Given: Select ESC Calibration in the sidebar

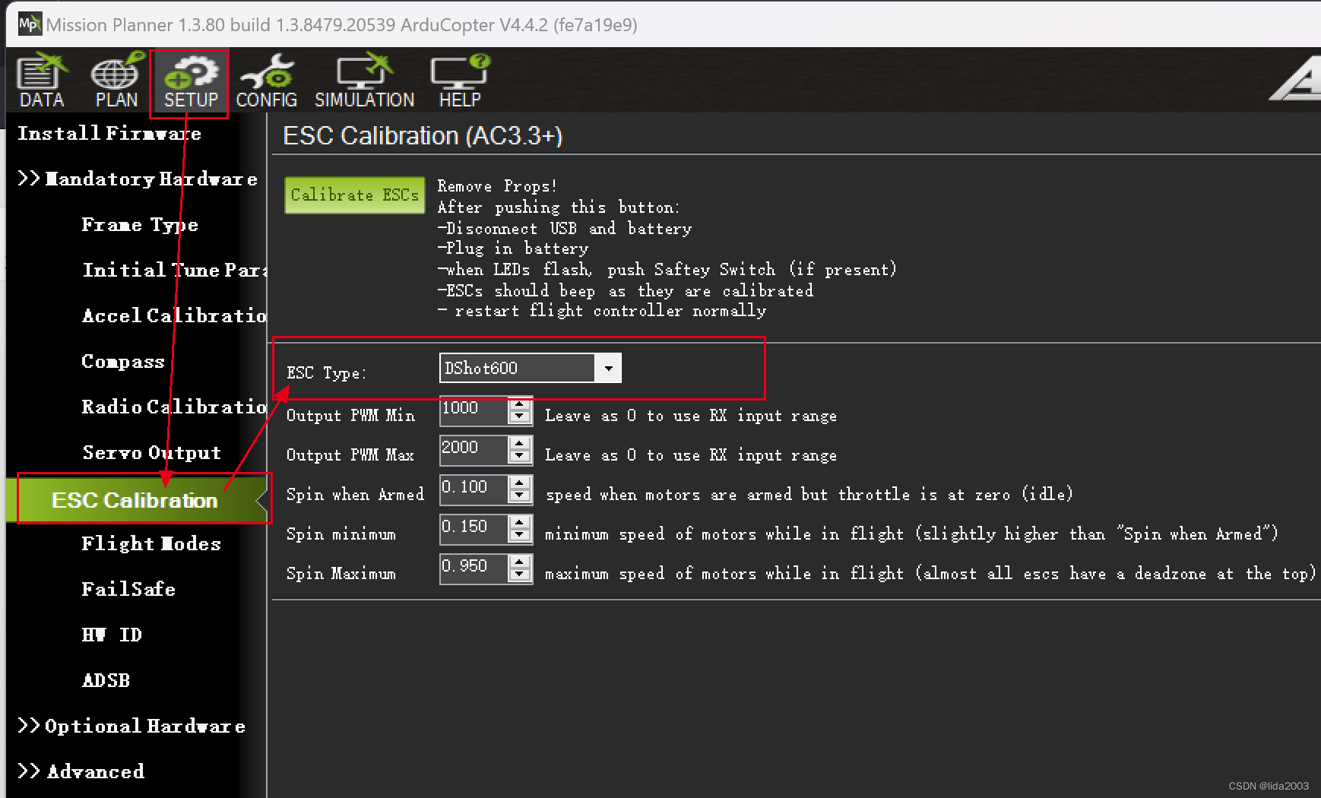Looking at the screenshot, I should (135, 500).
